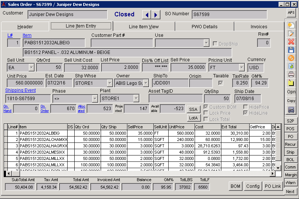Enable the Lock Price checkbox
299x199 pixels.
206,113
